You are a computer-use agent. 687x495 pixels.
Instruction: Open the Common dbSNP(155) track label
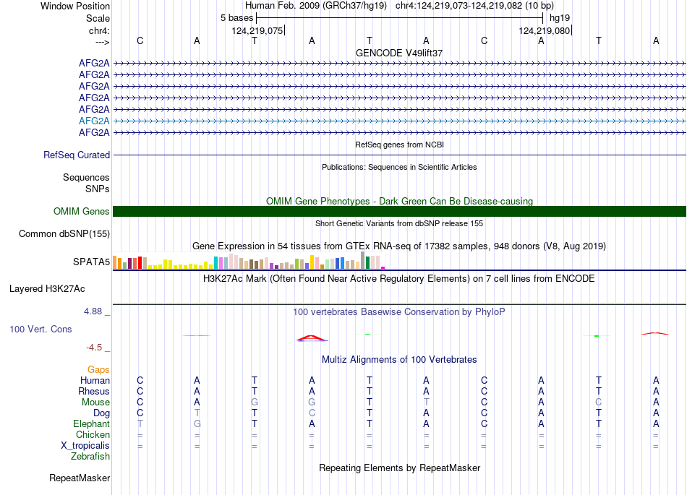(x=64, y=233)
